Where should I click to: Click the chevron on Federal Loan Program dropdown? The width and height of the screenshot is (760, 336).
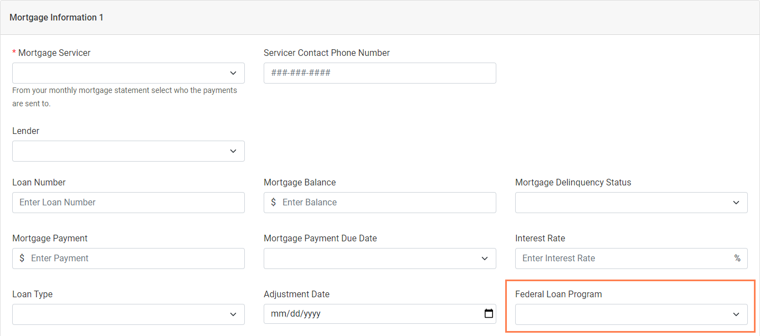pyautogui.click(x=736, y=314)
